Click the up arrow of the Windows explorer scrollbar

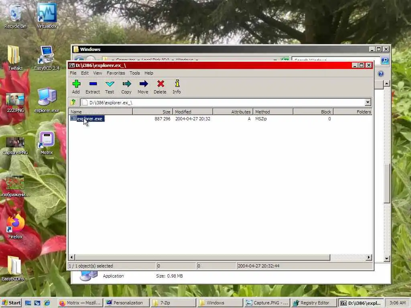387,83
